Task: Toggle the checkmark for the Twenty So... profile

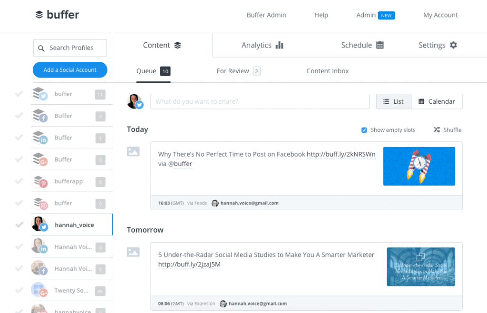Action: pos(19,290)
